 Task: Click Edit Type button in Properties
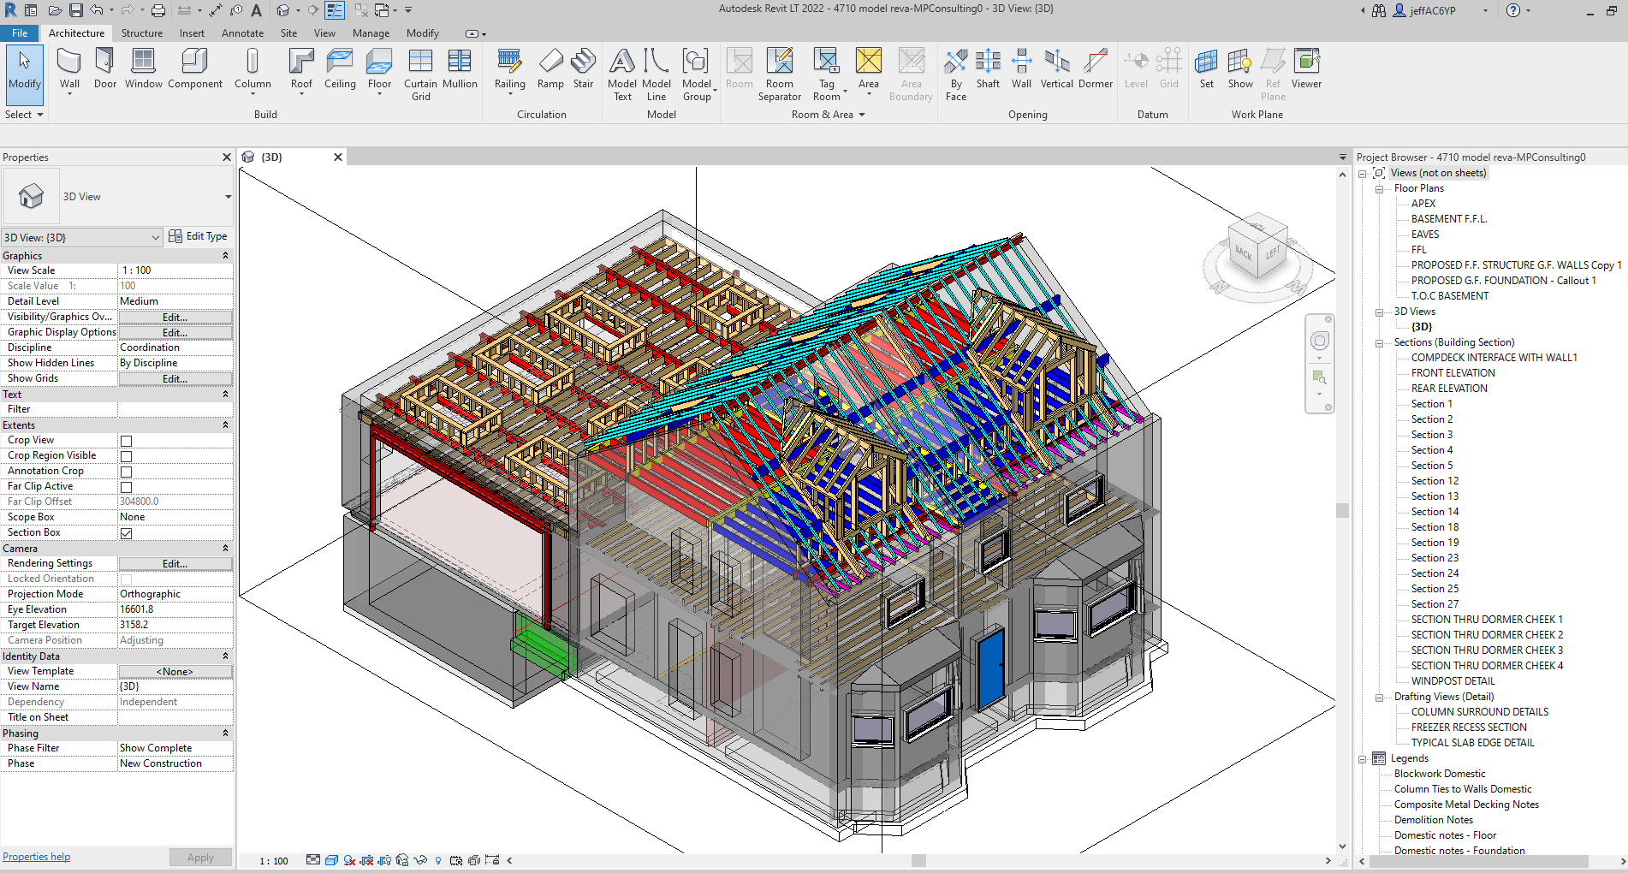point(199,237)
